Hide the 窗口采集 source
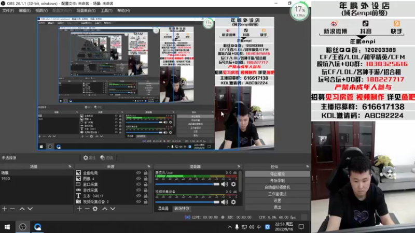The width and height of the screenshot is (415, 233). pos(139,184)
